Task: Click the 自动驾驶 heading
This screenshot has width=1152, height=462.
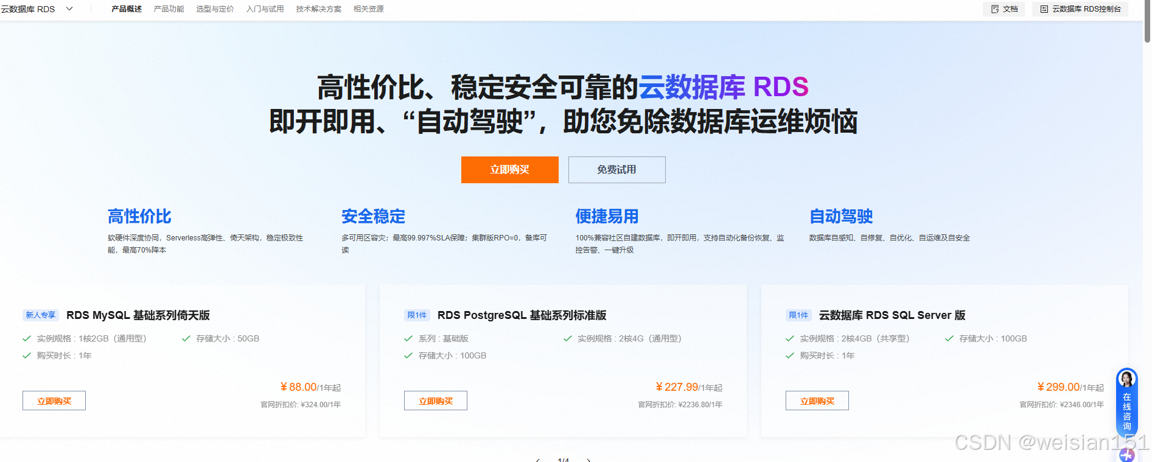Action: coord(841,216)
